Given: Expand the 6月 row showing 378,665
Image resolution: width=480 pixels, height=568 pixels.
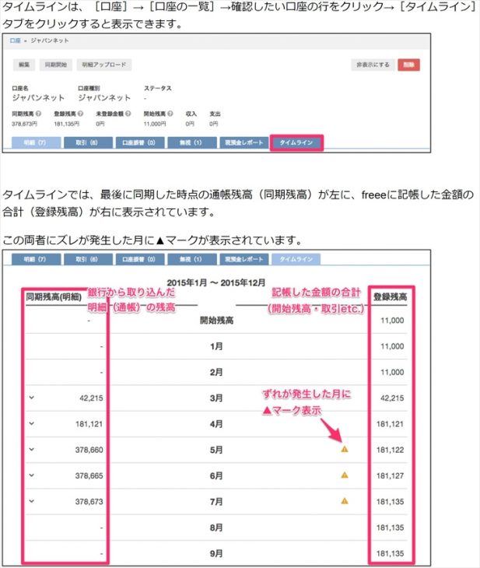Looking at the screenshot, I should 32,475.
